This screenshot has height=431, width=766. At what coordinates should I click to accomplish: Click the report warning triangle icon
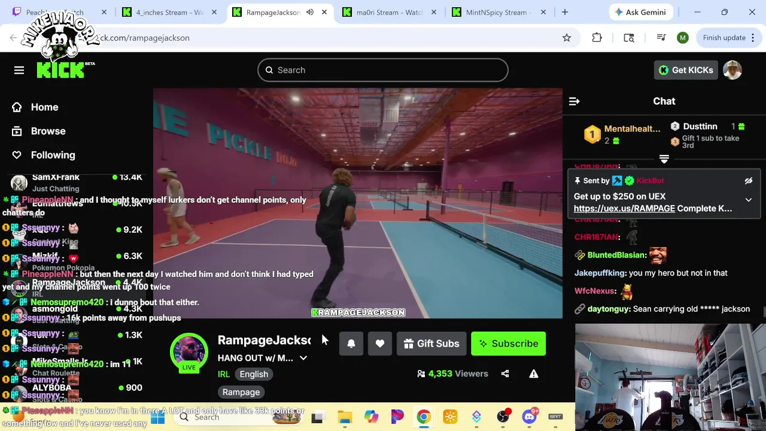coord(534,374)
